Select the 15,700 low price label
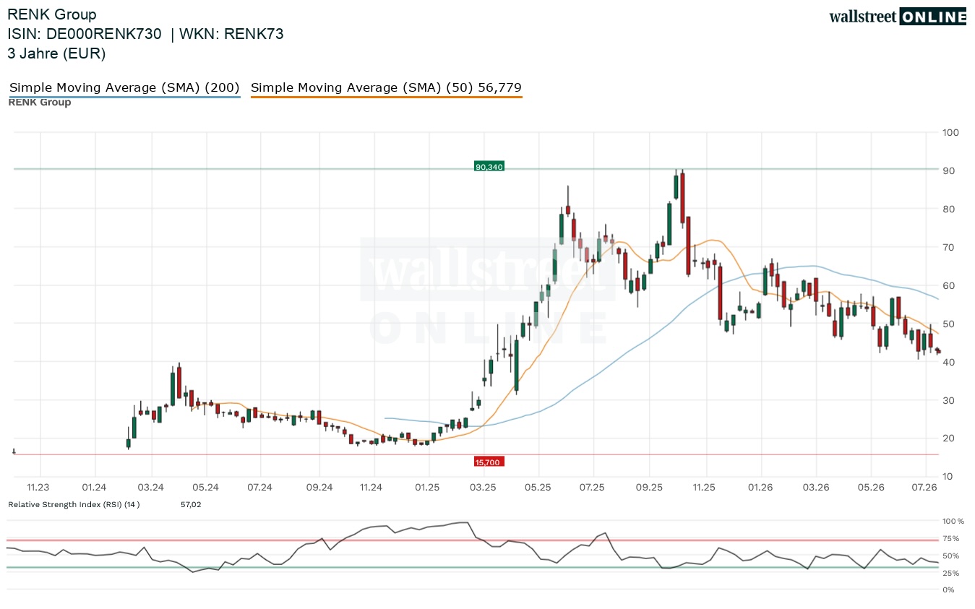Image resolution: width=975 pixels, height=609 pixels. click(489, 462)
